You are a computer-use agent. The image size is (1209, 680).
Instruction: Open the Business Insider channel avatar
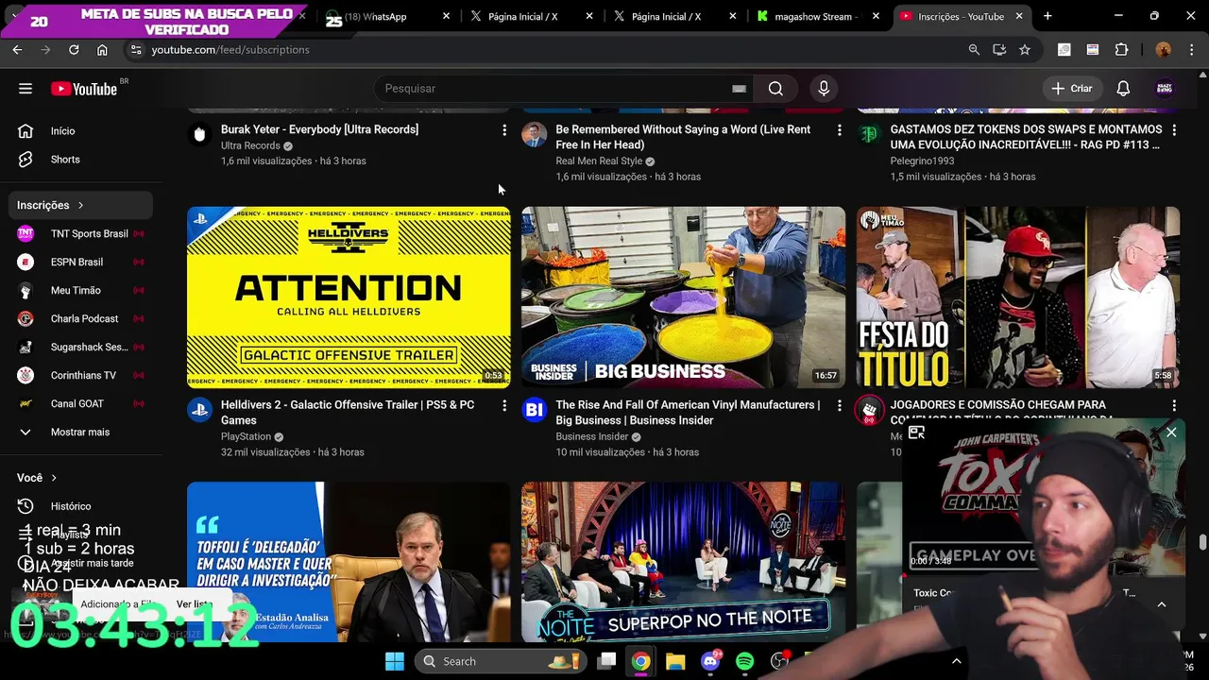tap(534, 410)
